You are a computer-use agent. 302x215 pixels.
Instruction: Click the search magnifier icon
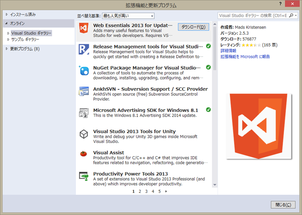click(x=291, y=16)
